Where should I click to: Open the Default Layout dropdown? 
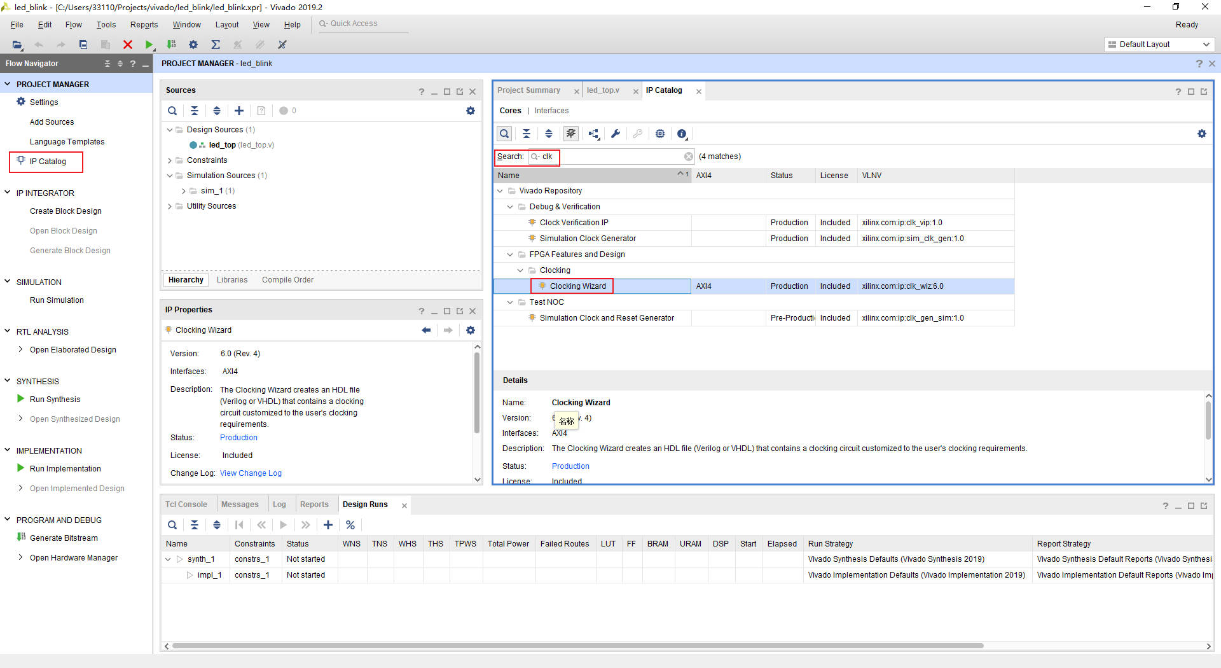coord(1159,45)
